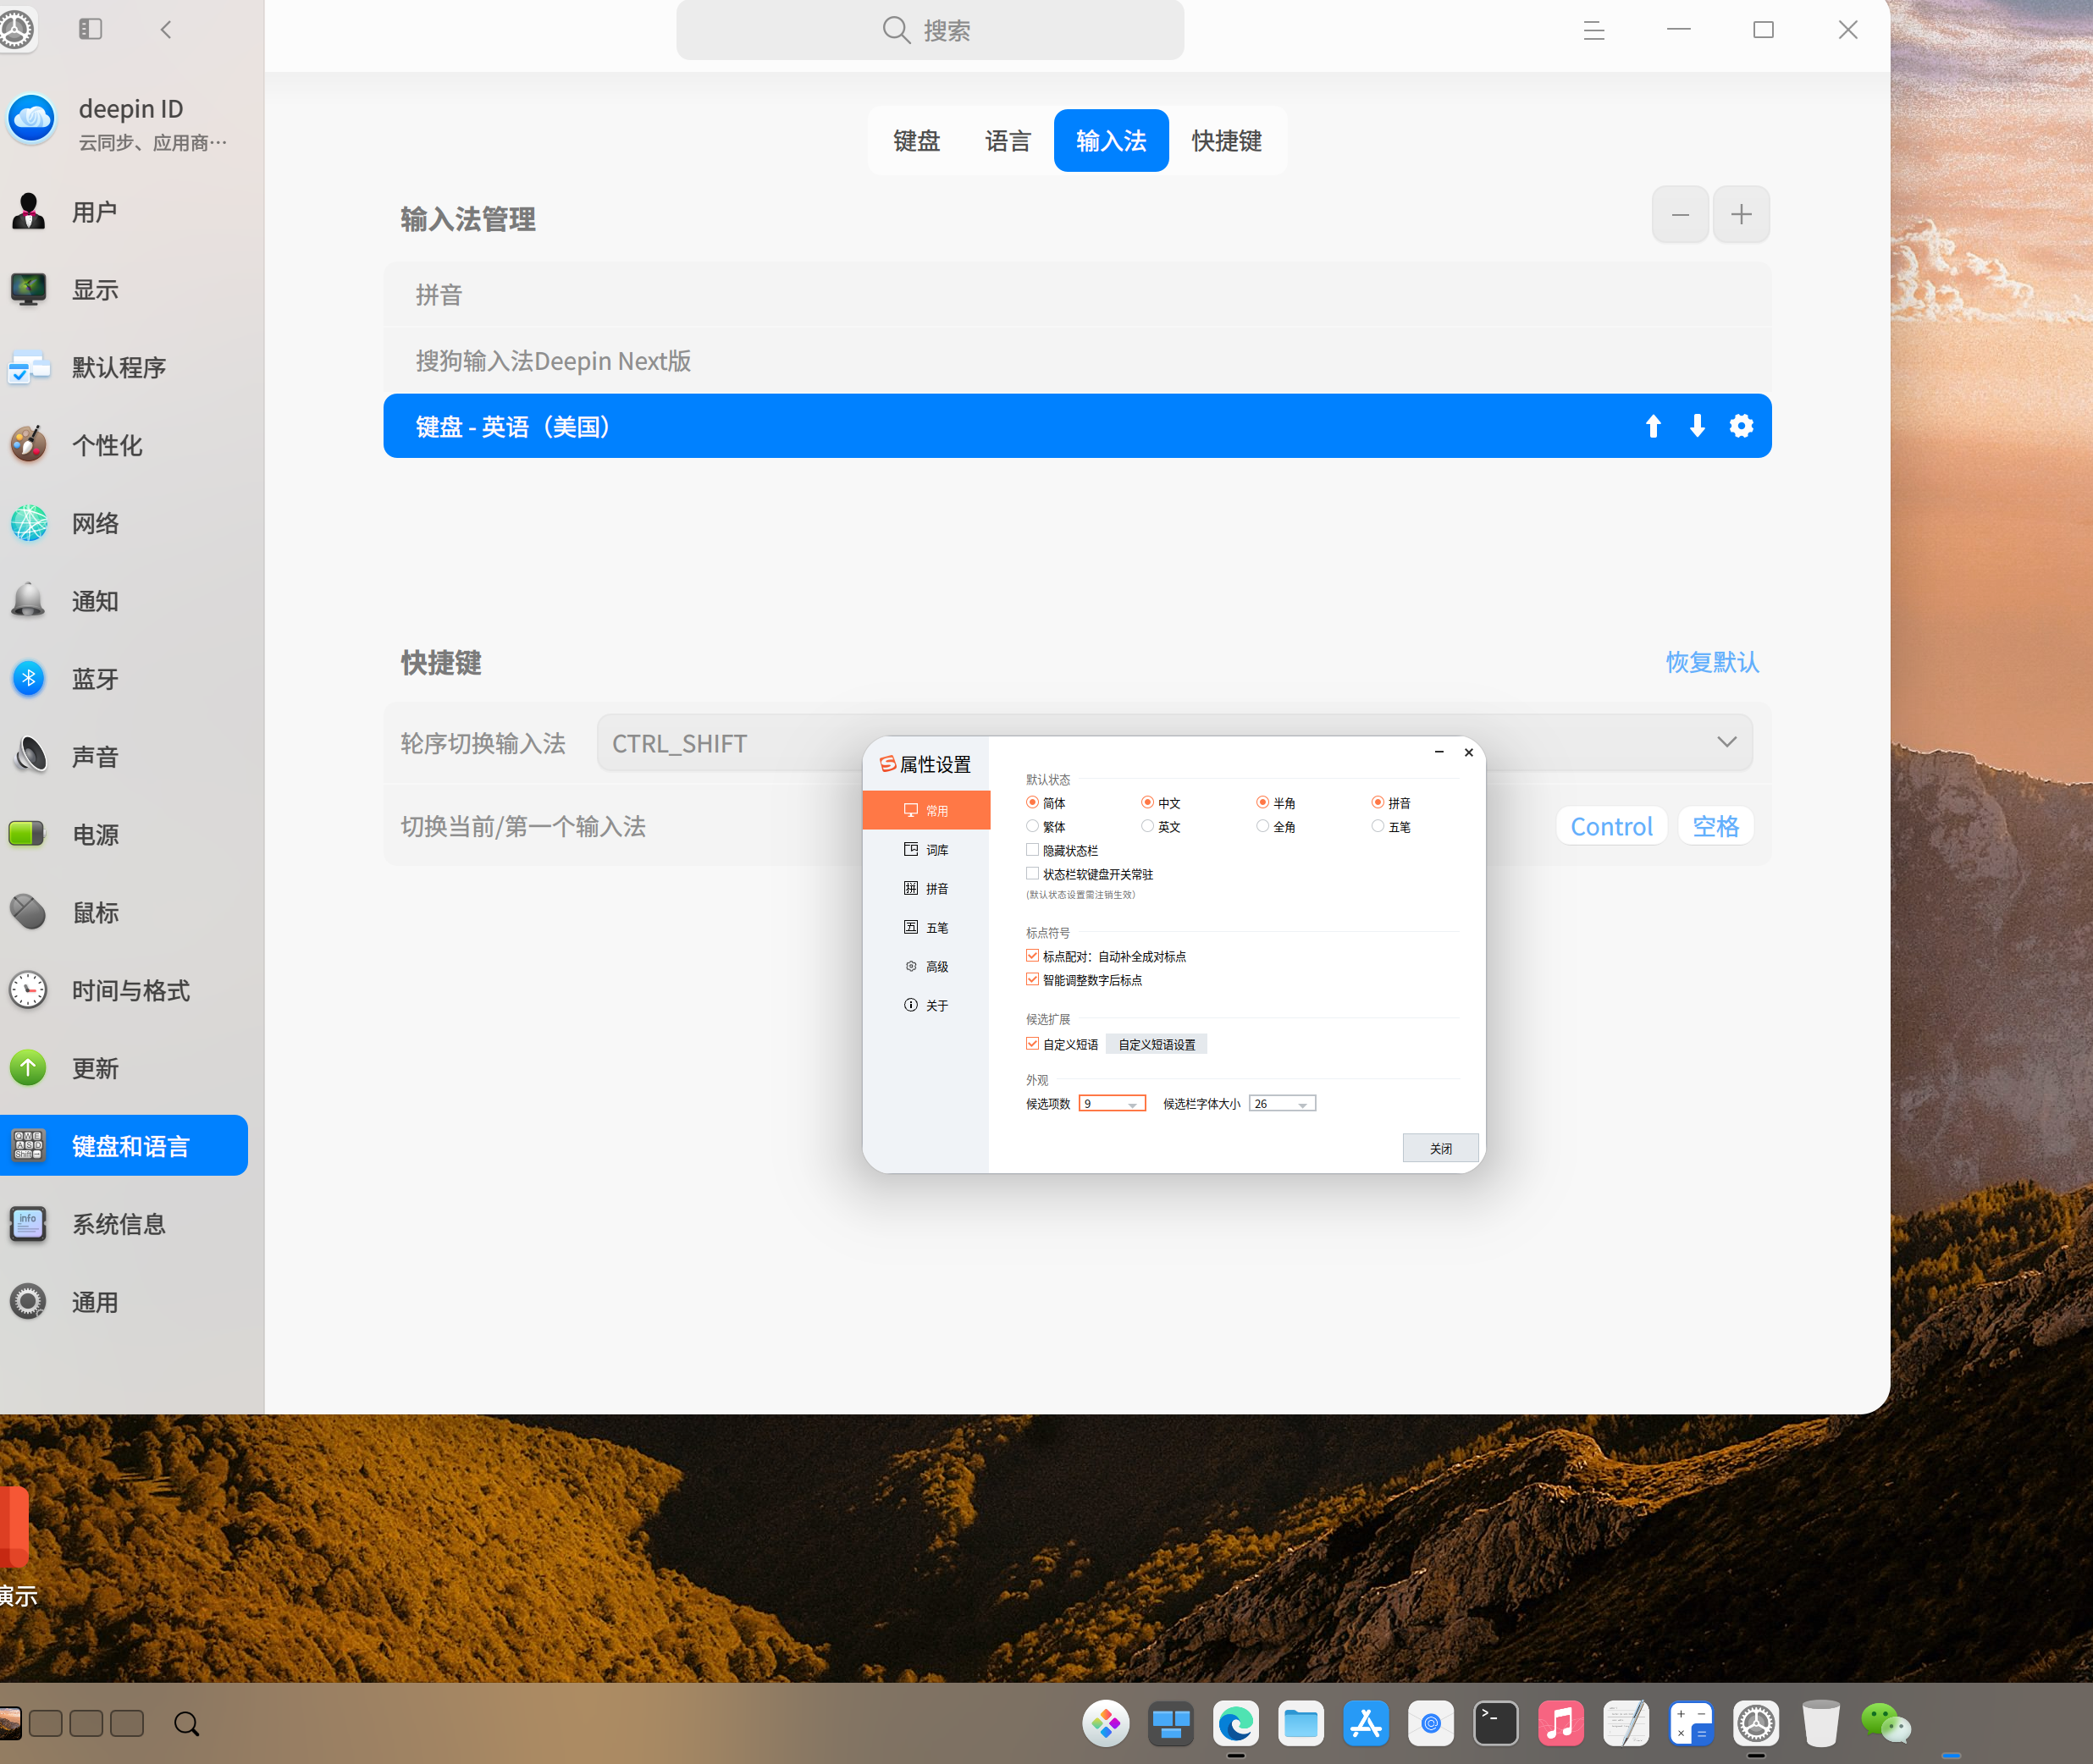Screen dimensions: 2093x1764
Task: Click the 关闭 button in 属性设置
Action: 1440,1148
